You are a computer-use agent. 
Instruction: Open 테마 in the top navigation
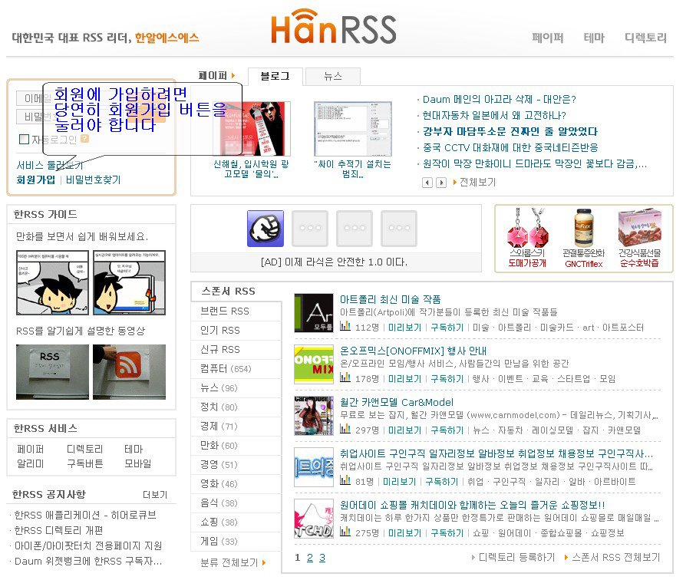tap(594, 38)
